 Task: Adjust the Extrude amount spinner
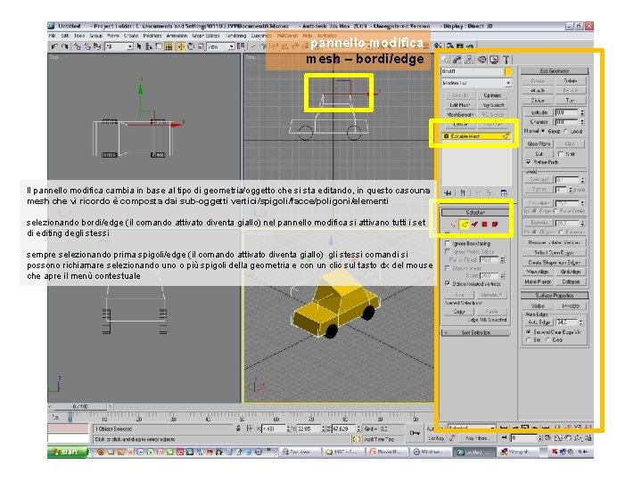(582, 112)
